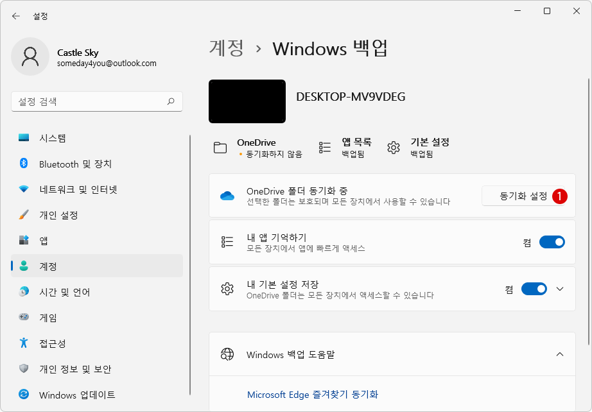Toggle the 내 기본 설정 저장 switch
592x412 pixels.
pyautogui.click(x=534, y=289)
